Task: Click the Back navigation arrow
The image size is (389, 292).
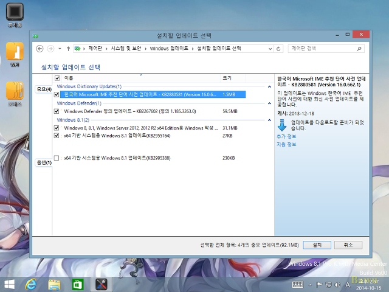Action: coord(40,49)
